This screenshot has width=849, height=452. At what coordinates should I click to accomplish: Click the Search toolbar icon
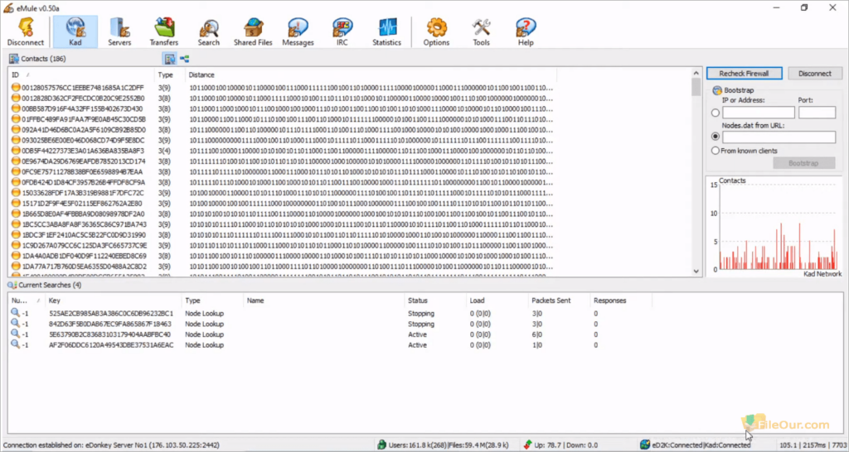[x=209, y=31]
